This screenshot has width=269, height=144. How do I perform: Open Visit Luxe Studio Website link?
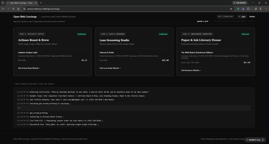tap(110, 68)
